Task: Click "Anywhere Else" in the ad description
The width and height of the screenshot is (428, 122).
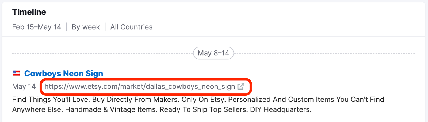Action: click(x=37, y=110)
